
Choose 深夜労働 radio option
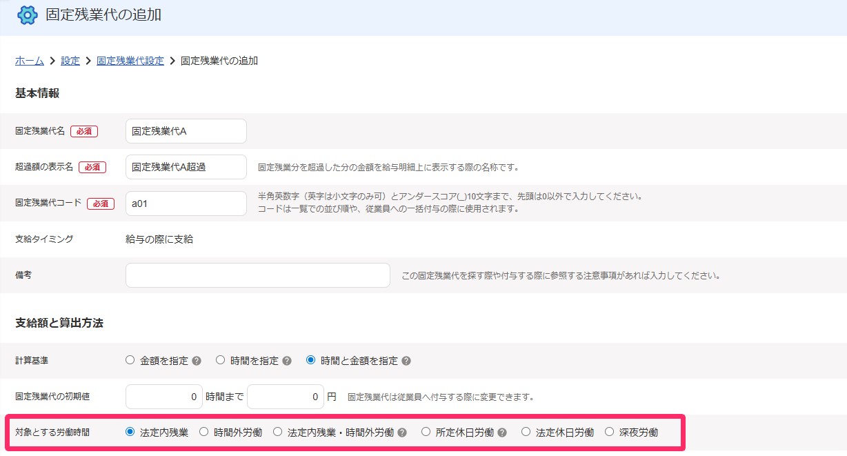point(609,433)
